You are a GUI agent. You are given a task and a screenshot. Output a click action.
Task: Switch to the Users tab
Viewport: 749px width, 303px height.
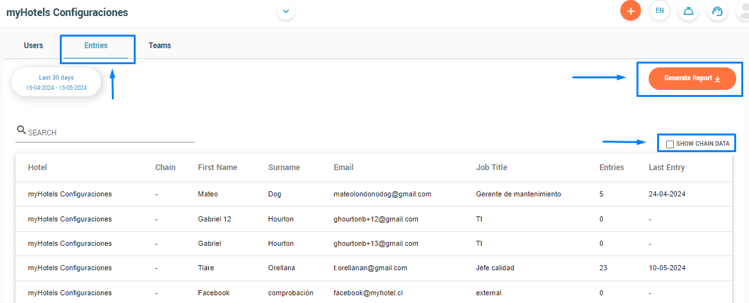(33, 46)
